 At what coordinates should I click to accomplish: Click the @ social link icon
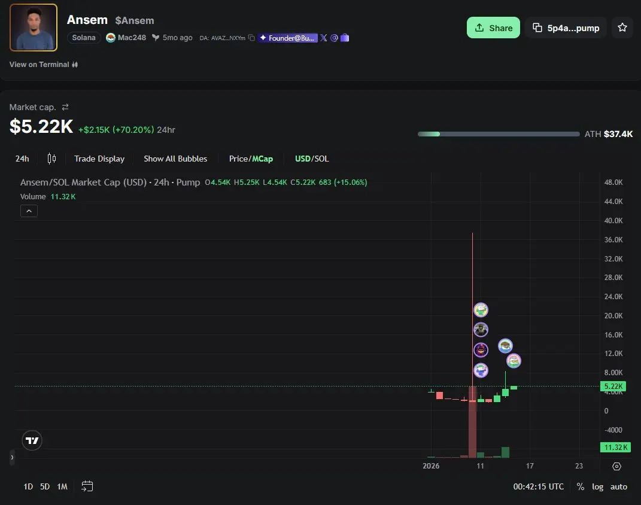coord(334,38)
